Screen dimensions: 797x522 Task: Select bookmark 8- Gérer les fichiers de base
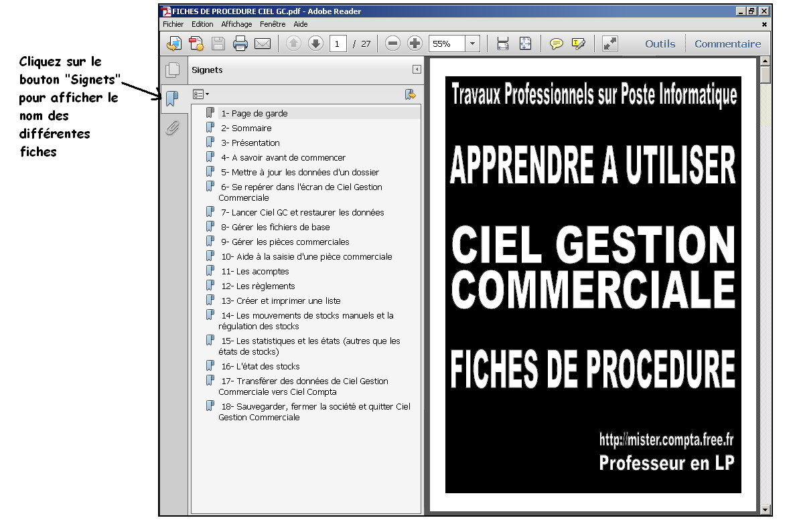[x=275, y=227]
